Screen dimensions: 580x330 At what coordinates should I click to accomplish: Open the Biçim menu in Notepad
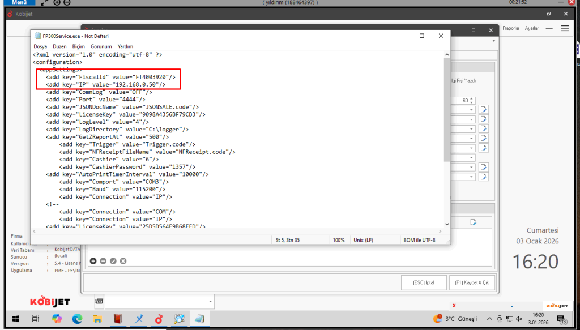click(x=78, y=46)
